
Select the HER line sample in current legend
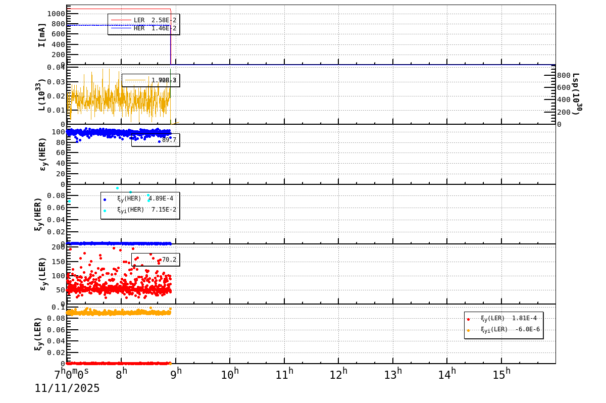tap(121, 28)
